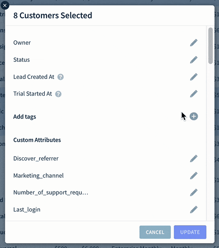Edit Lead Created At with pencil icon
The width and height of the screenshot is (219, 248).
coord(194,77)
